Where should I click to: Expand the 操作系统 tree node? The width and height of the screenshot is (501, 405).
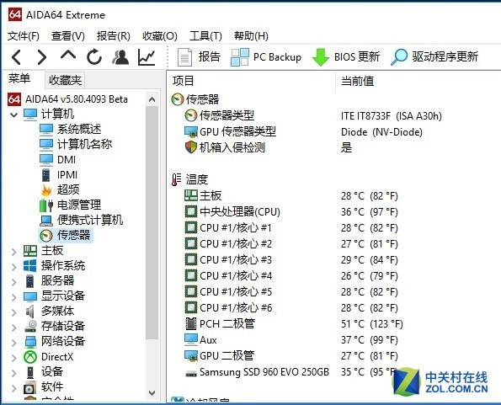[13, 267]
